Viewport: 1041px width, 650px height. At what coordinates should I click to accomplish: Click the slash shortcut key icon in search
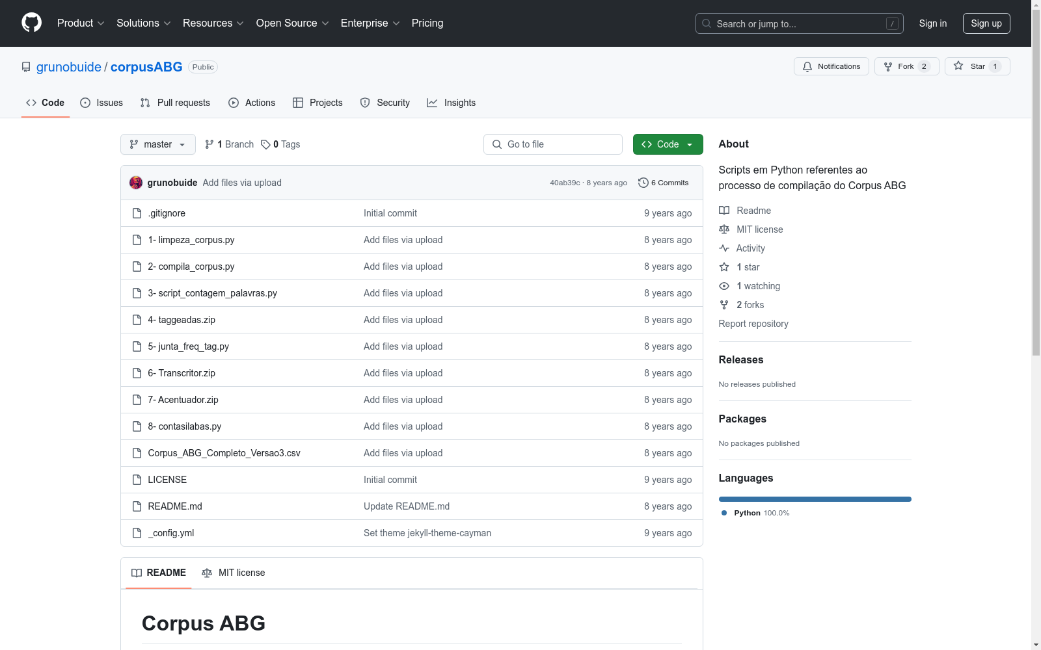pyautogui.click(x=892, y=23)
